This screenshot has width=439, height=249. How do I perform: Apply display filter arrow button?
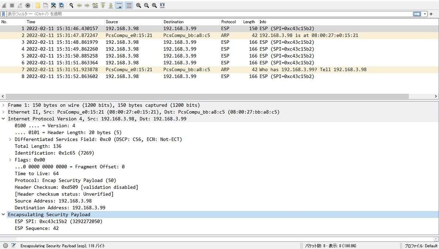pyautogui.click(x=417, y=14)
